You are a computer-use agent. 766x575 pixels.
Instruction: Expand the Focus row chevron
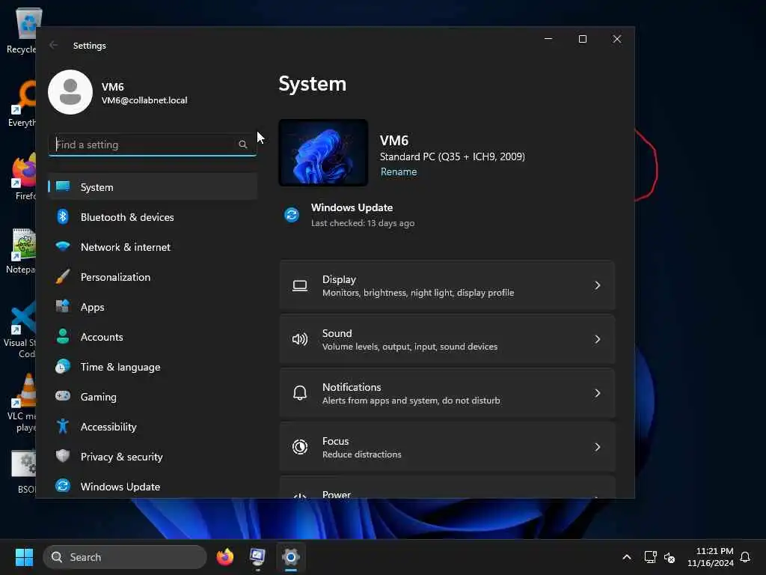coord(597,447)
